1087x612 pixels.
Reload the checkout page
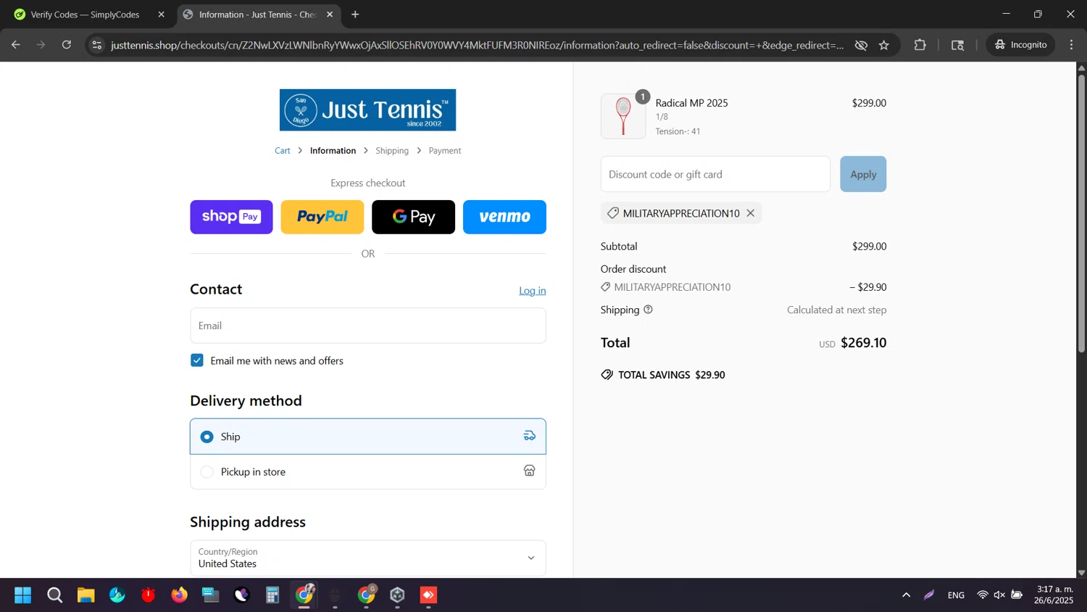(67, 45)
